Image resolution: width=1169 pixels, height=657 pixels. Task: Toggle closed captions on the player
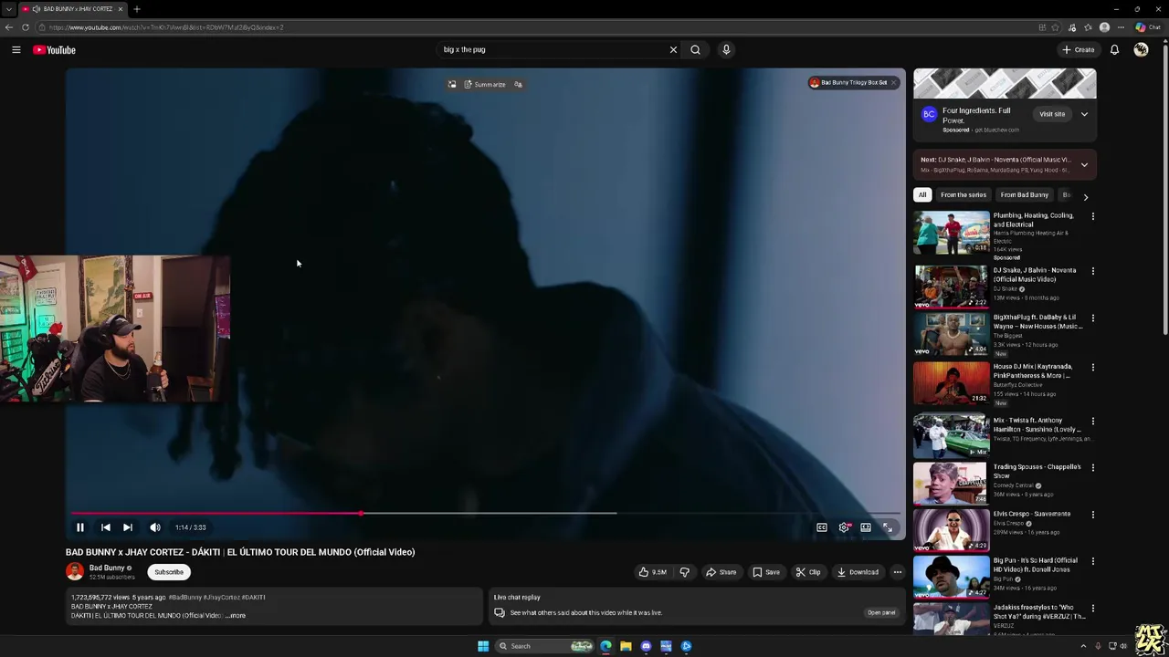point(821,527)
